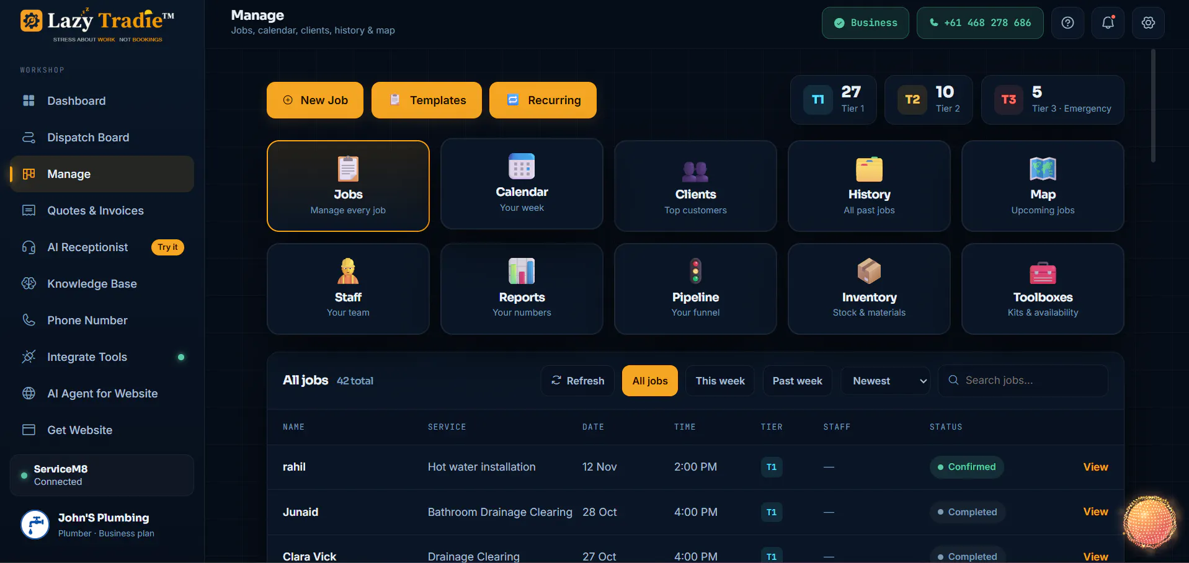Open the help question mark icon
The width and height of the screenshot is (1189, 563).
pos(1067,23)
